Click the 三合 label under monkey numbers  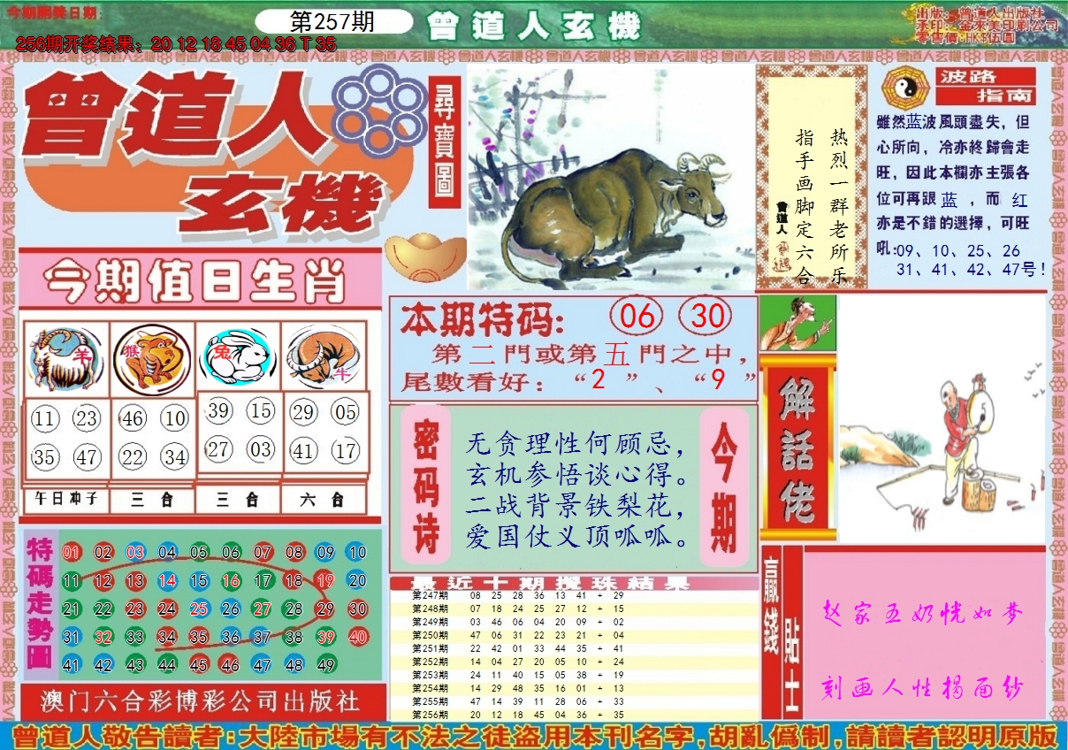click(153, 500)
